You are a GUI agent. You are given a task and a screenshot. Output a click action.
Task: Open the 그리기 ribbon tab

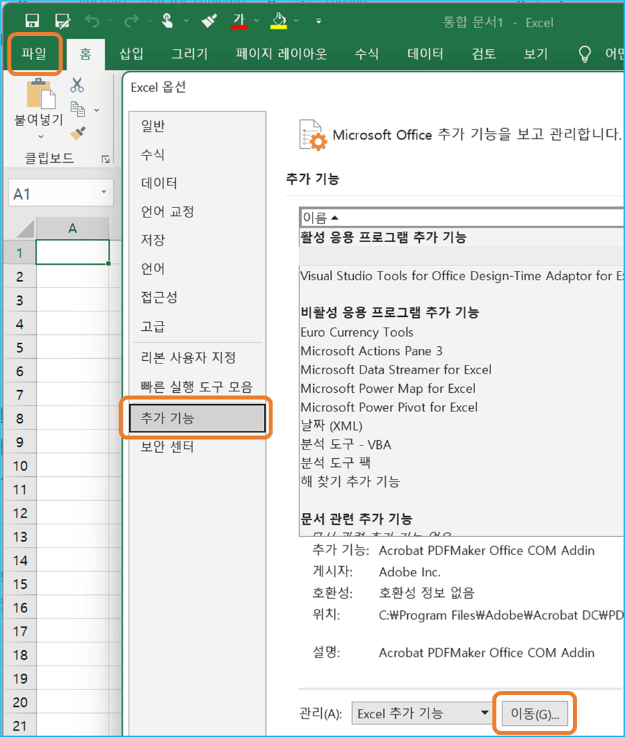pos(189,53)
